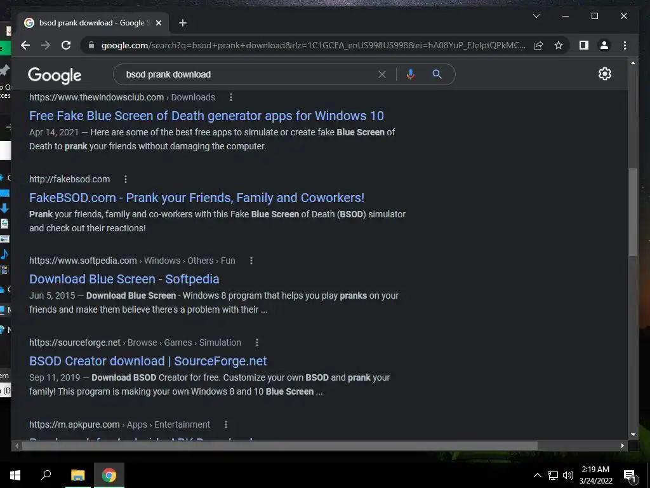Go to the Google logo homepage
This screenshot has height=488, width=650.
click(55, 75)
